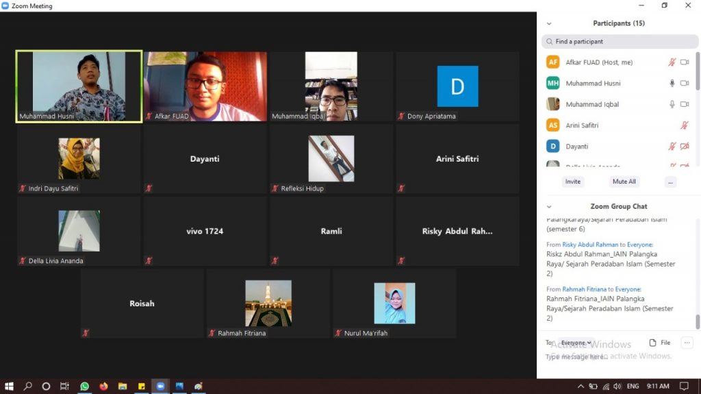The image size is (701, 394).
Task: Click Muhammad Iqbal's camera icon in participants
Action: (685, 104)
